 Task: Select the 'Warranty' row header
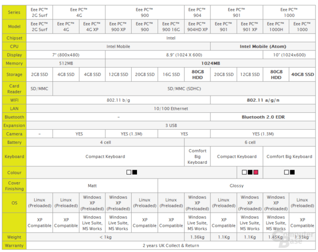(14, 246)
